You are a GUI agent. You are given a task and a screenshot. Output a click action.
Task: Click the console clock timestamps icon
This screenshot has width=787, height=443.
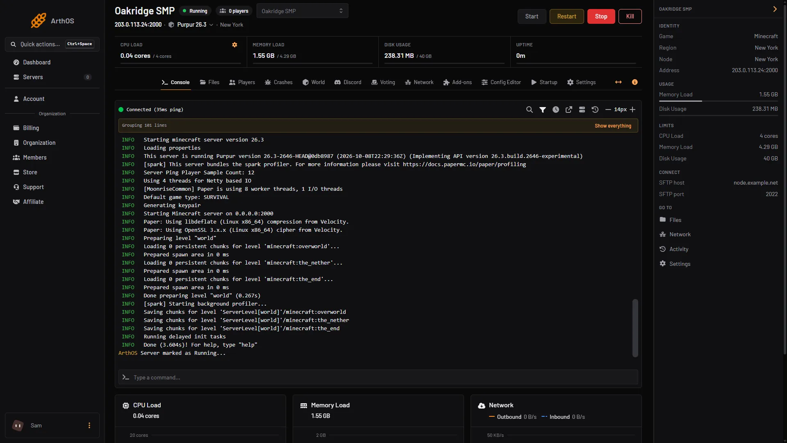click(x=556, y=110)
